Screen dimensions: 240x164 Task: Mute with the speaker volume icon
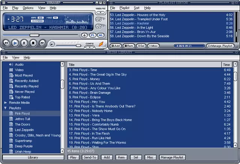tap(52, 44)
